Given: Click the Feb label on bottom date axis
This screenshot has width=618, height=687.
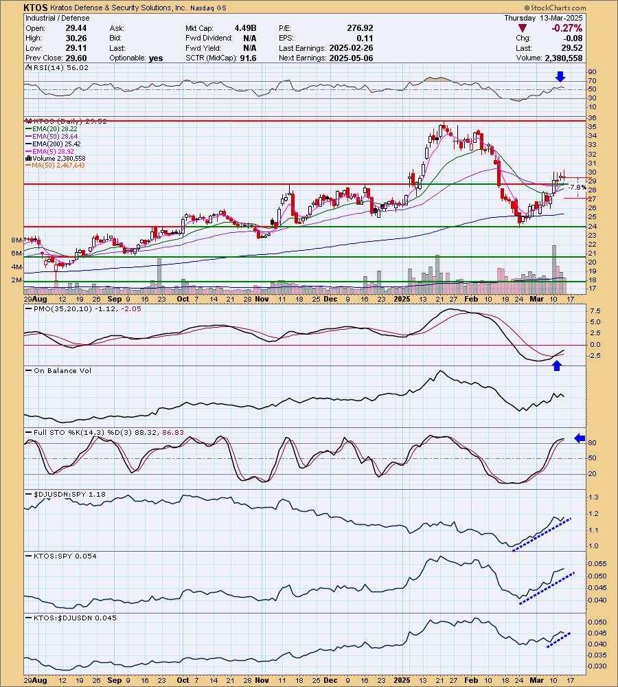Looking at the screenshot, I should pos(471,680).
